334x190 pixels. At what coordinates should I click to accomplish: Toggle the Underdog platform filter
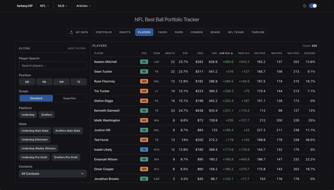tap(28, 115)
